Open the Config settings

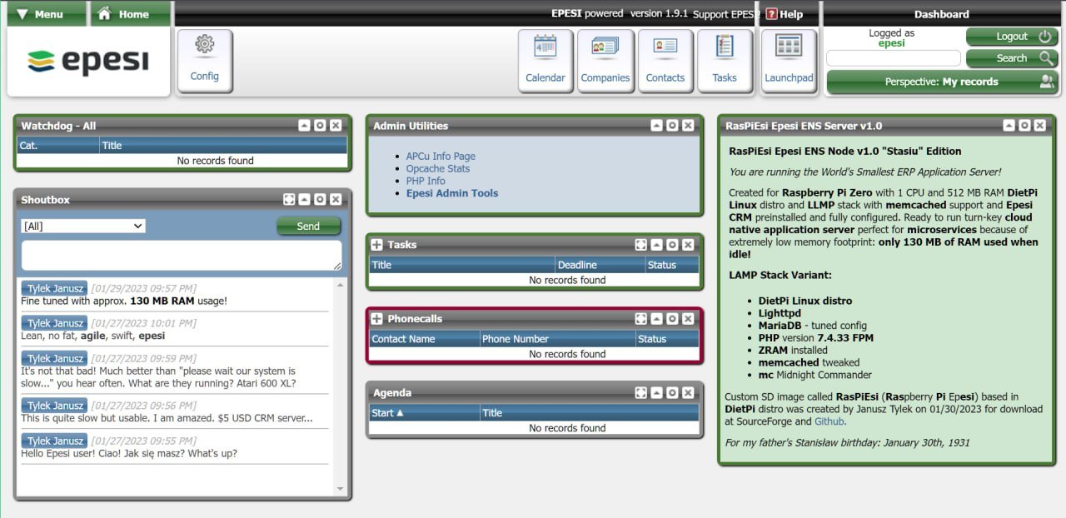tap(205, 60)
